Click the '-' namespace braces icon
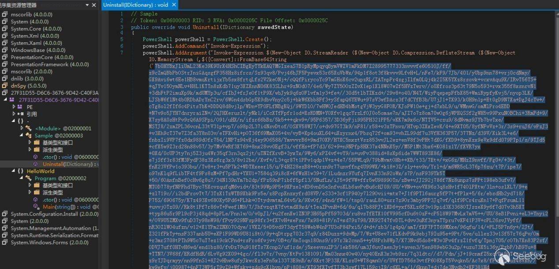This screenshot has width=559, height=269. [20, 121]
